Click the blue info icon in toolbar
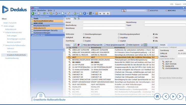This screenshot has height=105, width=186. (85, 13)
